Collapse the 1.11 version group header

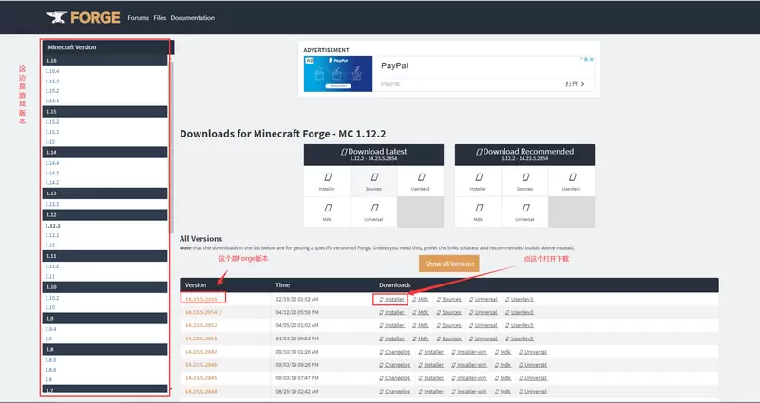[x=104, y=256]
